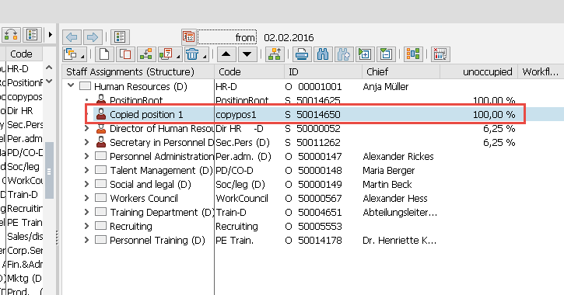Click the collapse node icon
The width and height of the screenshot is (564, 295).
click(386, 54)
